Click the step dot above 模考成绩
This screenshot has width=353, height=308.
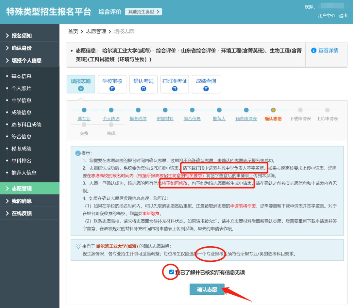(x=138, y=110)
